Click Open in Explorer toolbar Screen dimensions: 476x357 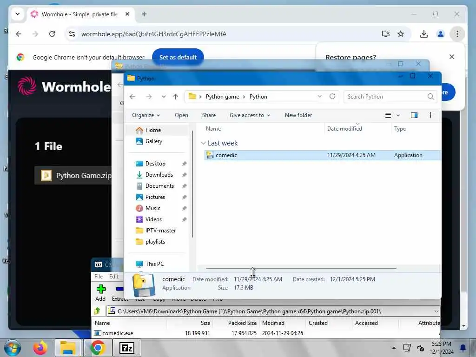click(x=181, y=115)
